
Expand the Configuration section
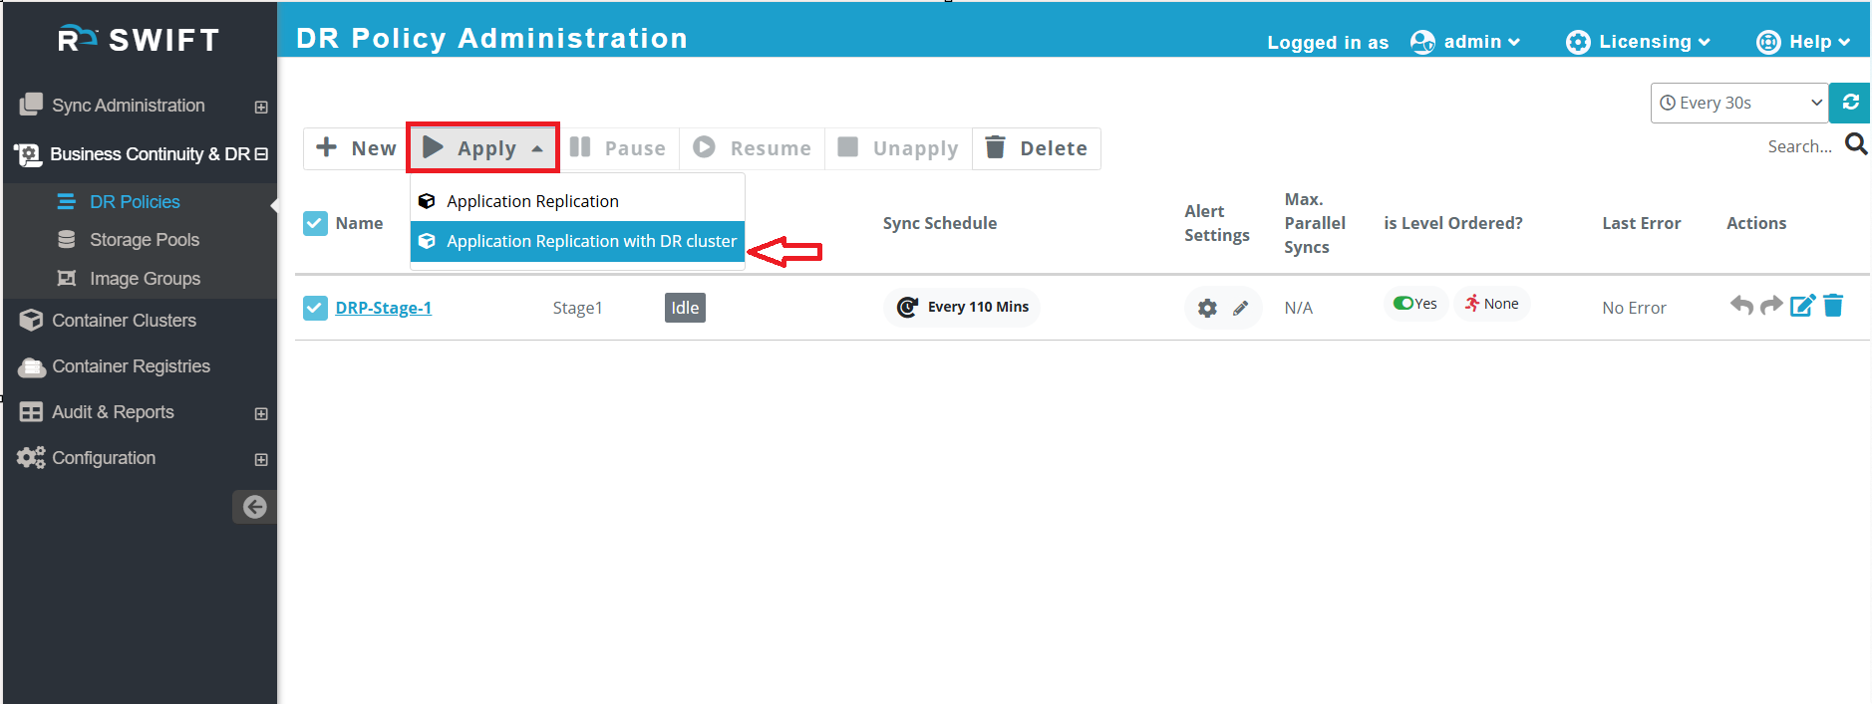coord(261,459)
